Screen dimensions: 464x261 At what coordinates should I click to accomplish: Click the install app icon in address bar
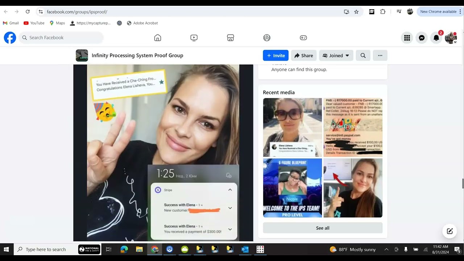[347, 12]
